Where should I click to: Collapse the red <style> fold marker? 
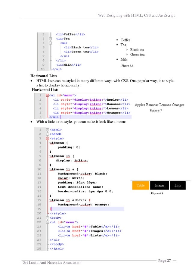click(x=48, y=139)
